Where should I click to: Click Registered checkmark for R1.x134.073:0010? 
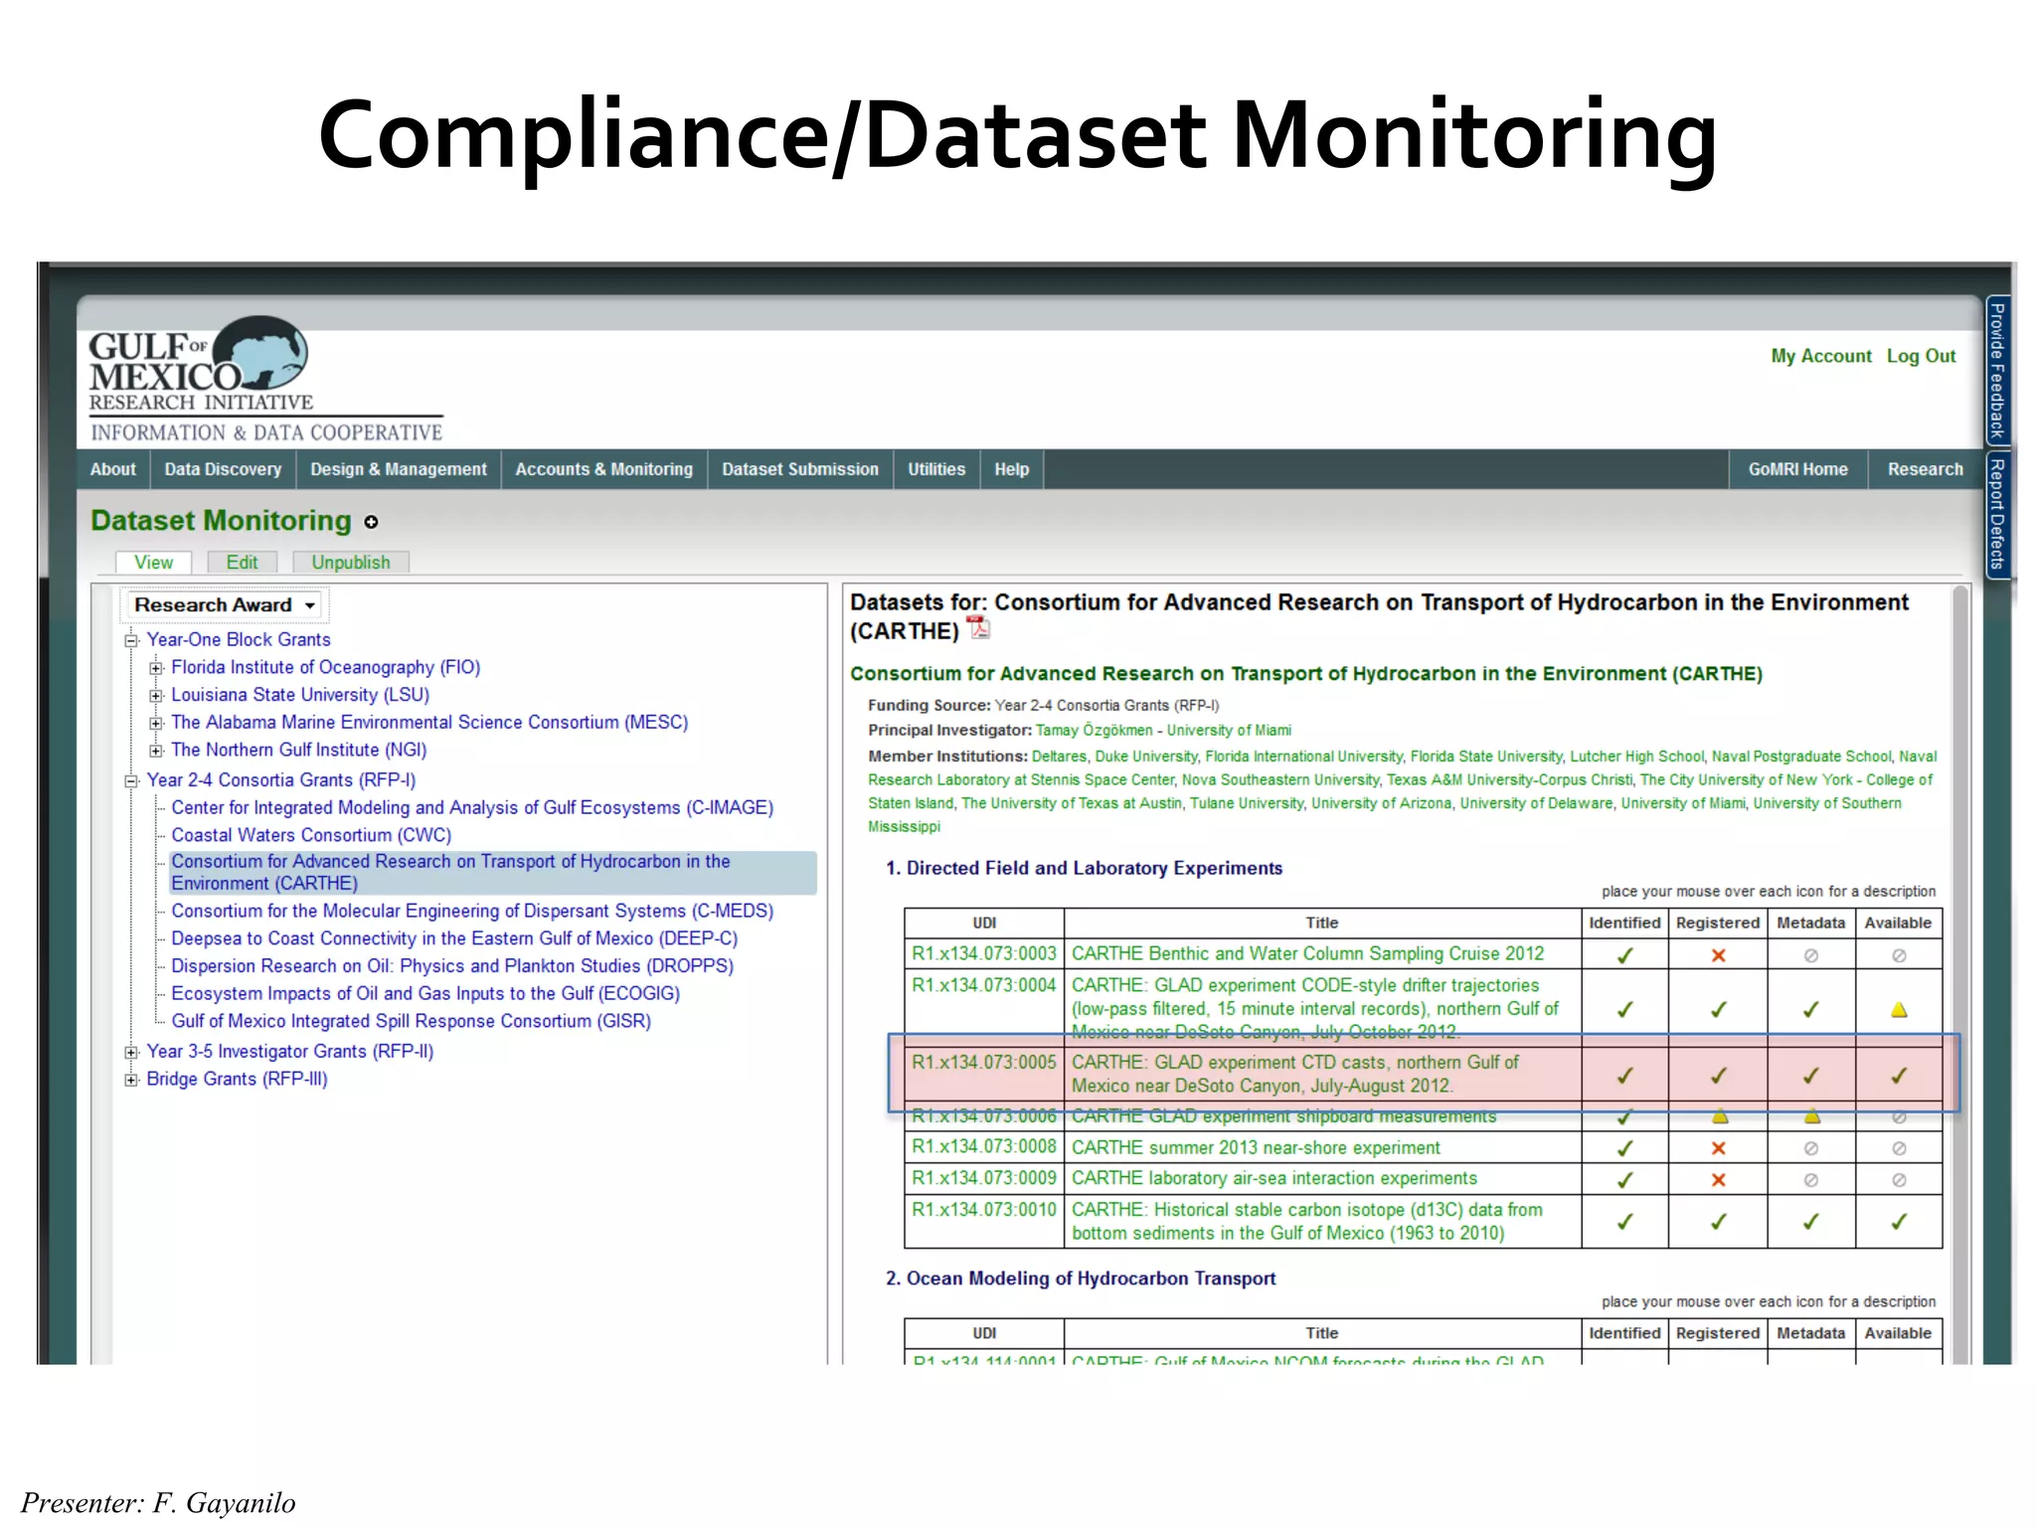click(x=1718, y=1222)
